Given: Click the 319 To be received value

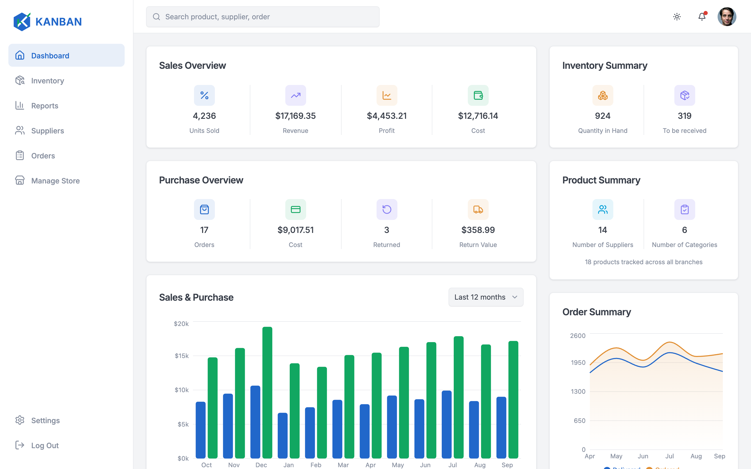Looking at the screenshot, I should click(685, 116).
